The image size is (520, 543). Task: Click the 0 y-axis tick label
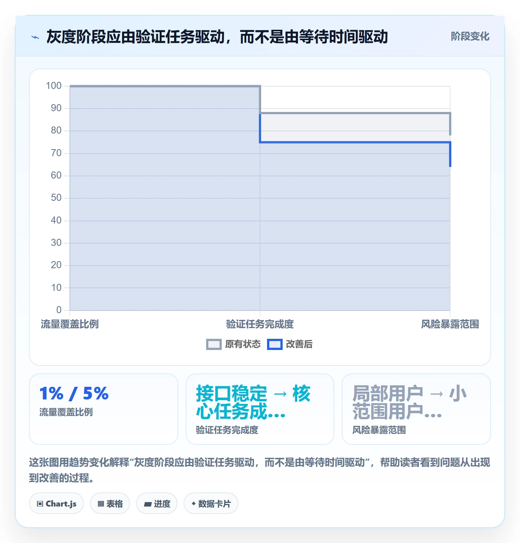tap(59, 310)
